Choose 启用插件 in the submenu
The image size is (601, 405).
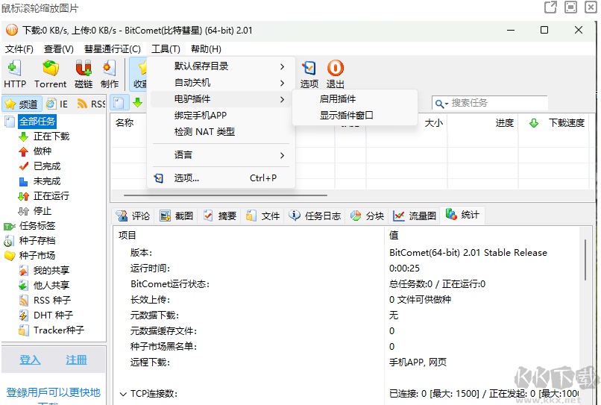pos(338,99)
